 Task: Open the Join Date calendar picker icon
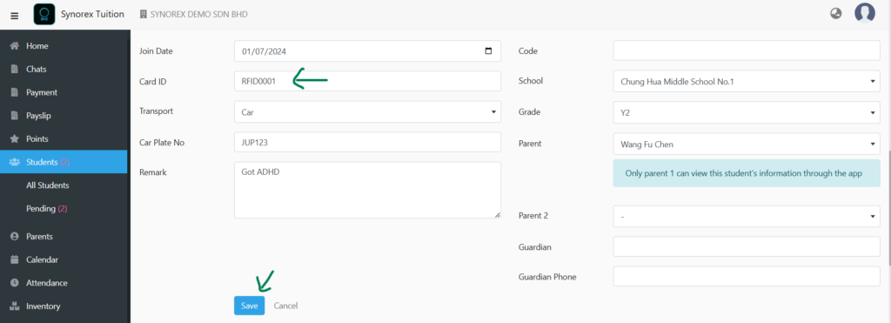click(x=488, y=51)
